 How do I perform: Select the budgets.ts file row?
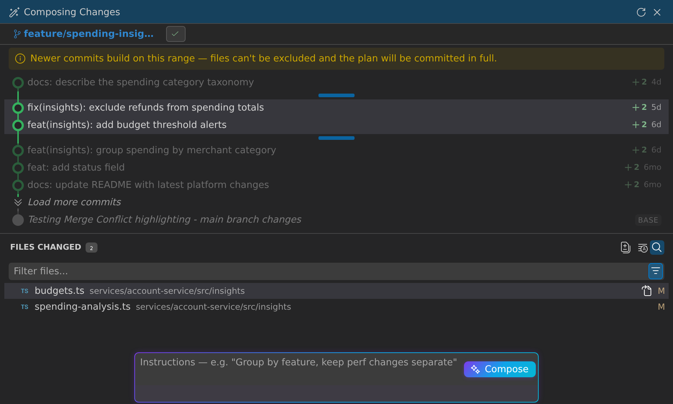coord(336,291)
